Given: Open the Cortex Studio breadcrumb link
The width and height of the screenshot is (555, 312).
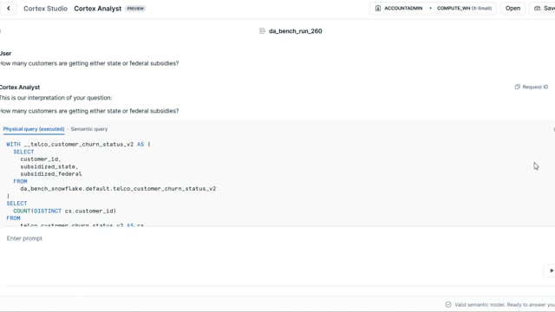Looking at the screenshot, I should pos(45,9).
